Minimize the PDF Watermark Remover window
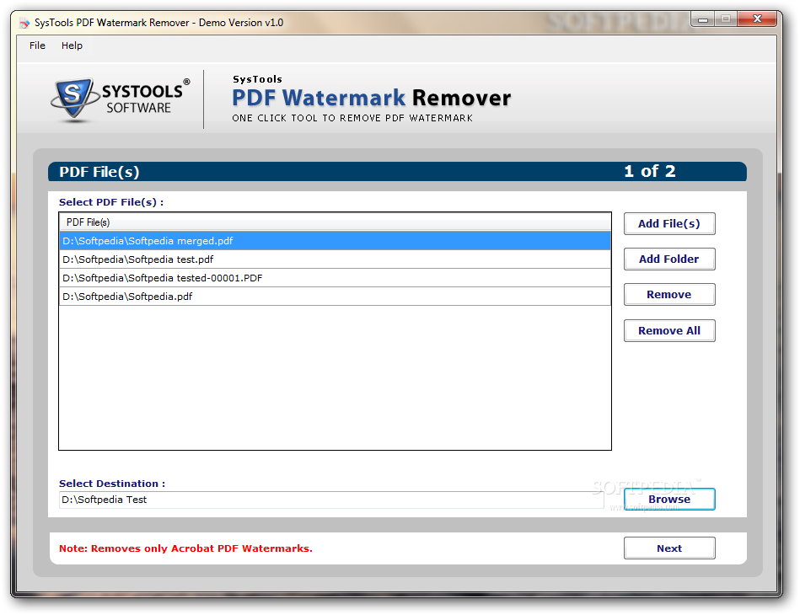The height and width of the screenshot is (615, 800). point(702,19)
